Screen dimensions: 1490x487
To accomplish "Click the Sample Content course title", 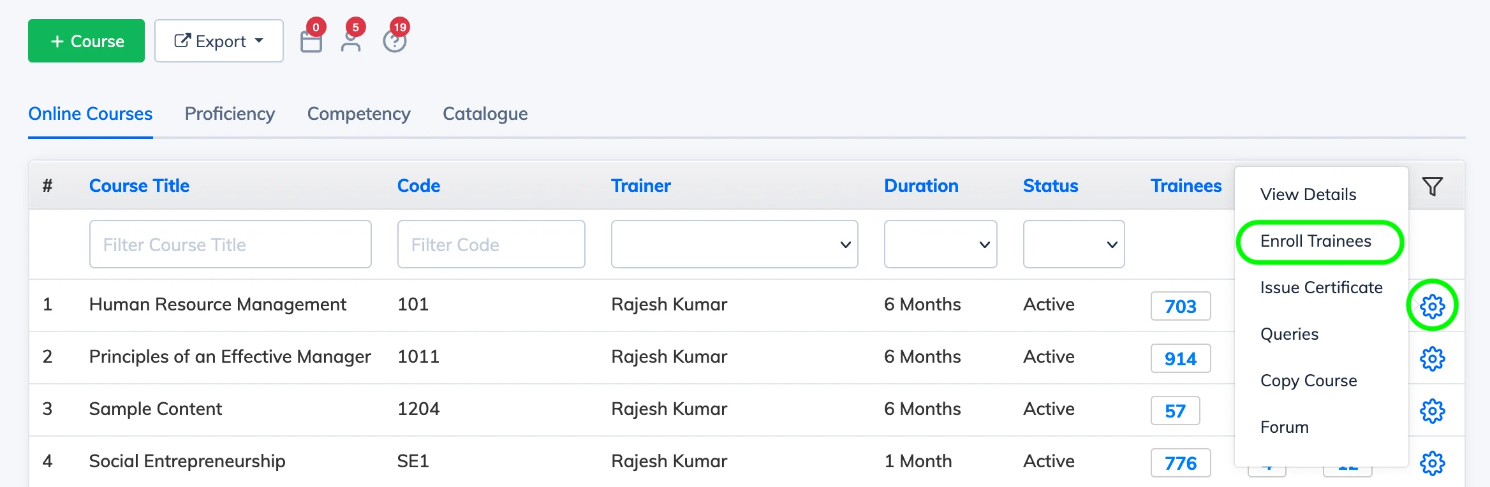I will click(156, 409).
